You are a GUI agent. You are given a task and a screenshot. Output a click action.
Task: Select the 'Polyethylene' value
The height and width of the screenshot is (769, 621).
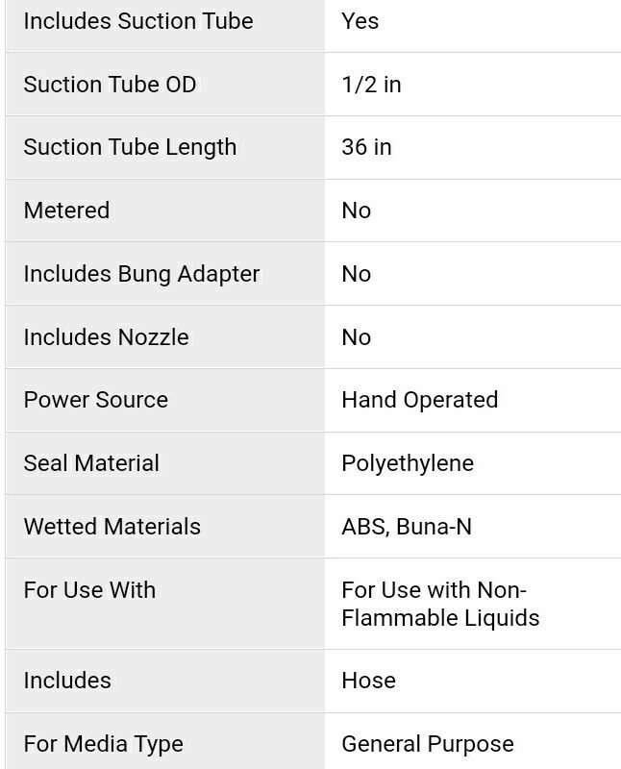click(408, 463)
